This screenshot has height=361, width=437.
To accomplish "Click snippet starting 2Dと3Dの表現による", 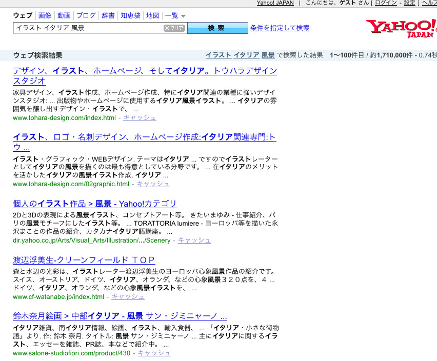I will click(x=146, y=223).
